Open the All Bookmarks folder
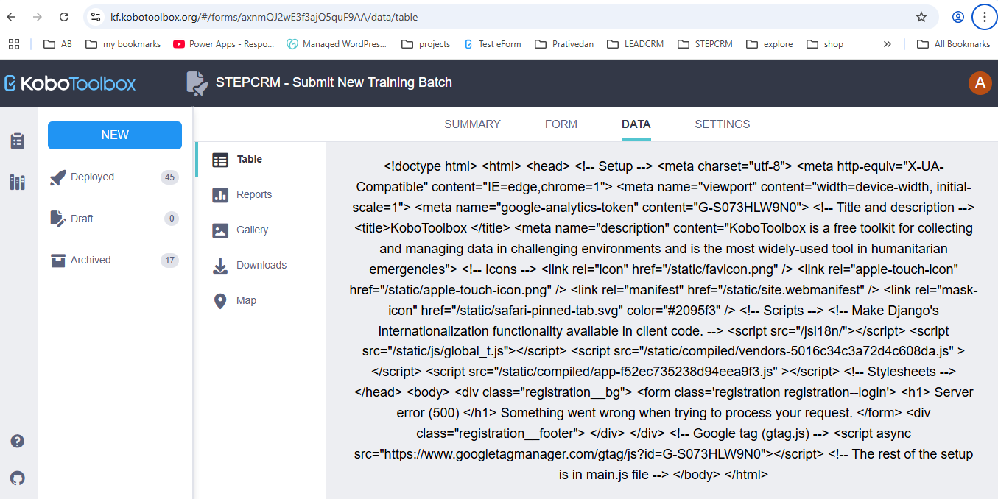 tap(954, 44)
